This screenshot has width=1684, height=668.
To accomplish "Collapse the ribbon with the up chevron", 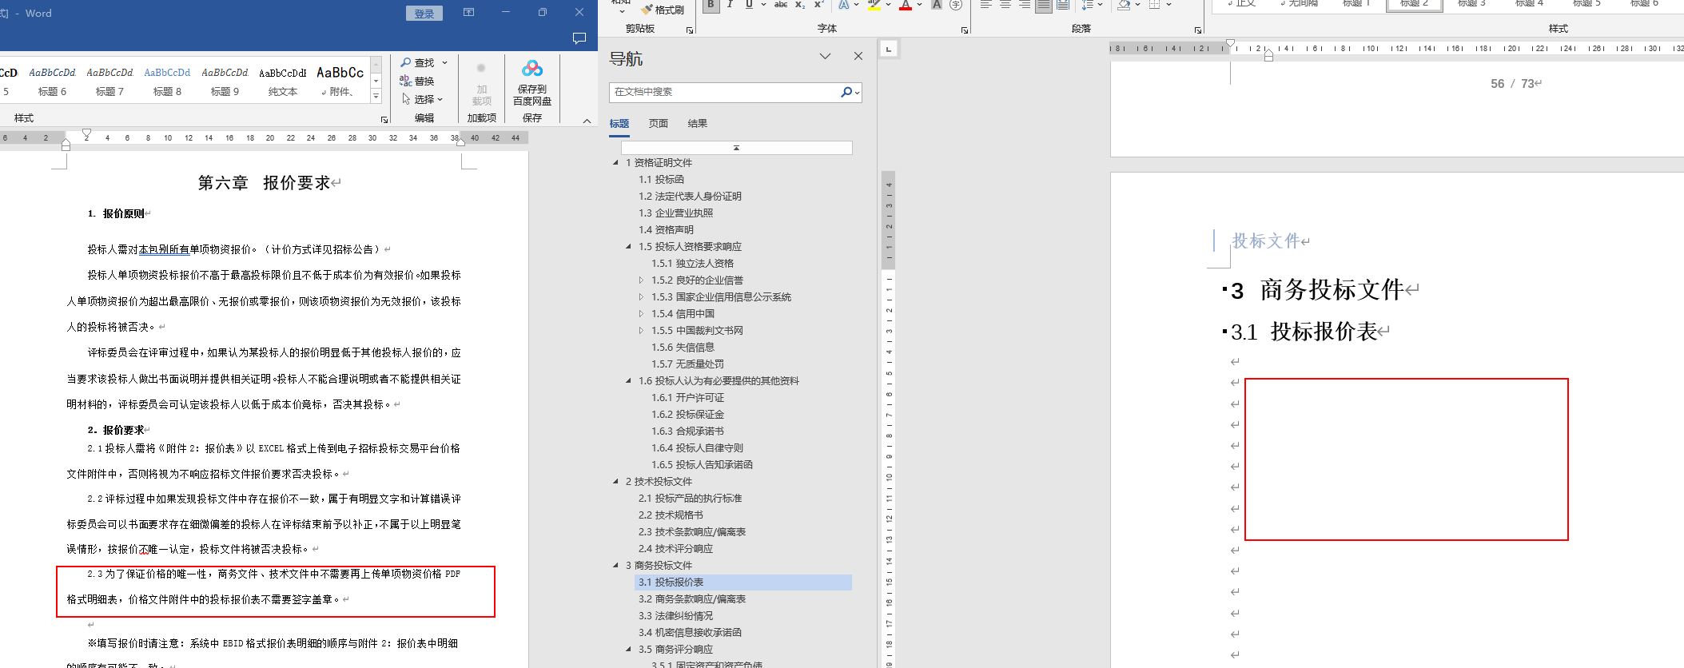I will 587,121.
